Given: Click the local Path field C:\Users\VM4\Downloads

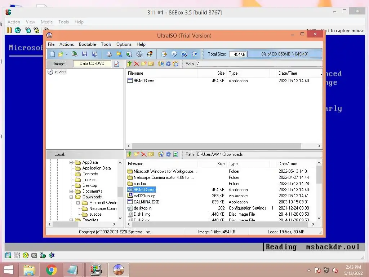Looking at the screenshot, I should pos(259,154).
